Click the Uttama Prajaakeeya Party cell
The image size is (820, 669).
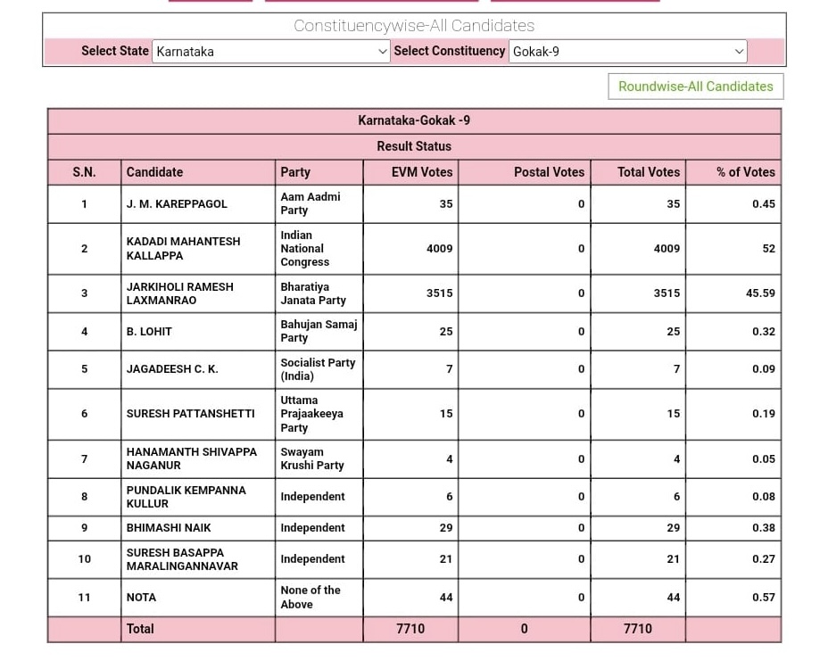311,414
